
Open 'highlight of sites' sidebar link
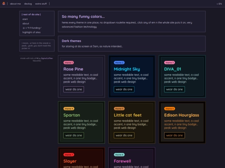point(31,32)
